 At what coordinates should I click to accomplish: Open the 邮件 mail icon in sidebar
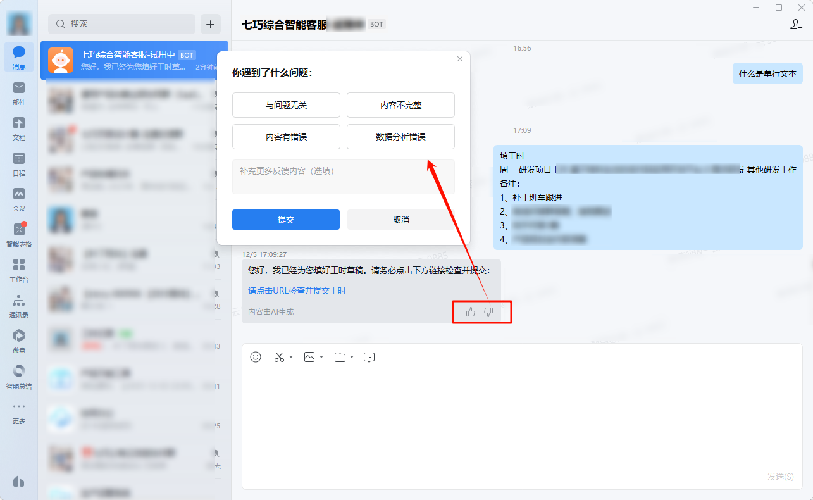coord(19,88)
